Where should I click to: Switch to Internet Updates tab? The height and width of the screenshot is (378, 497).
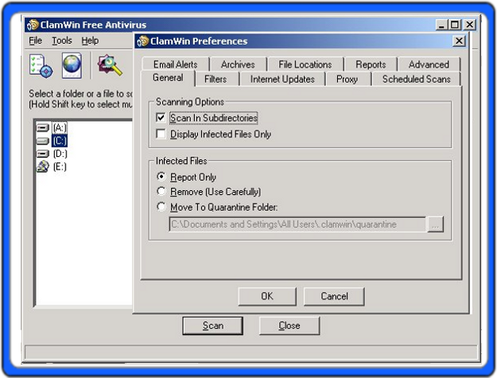tap(282, 79)
